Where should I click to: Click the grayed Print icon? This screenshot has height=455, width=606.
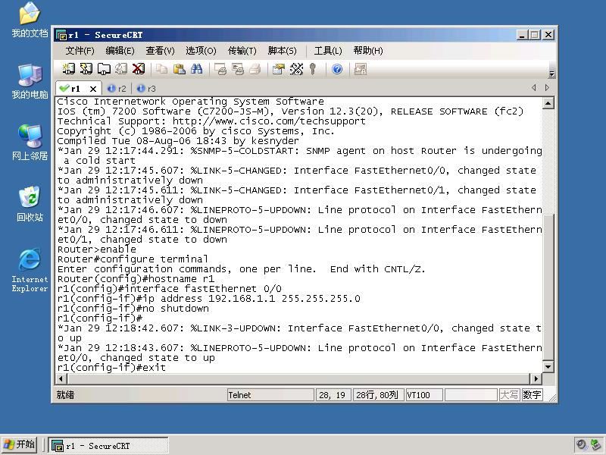255,69
